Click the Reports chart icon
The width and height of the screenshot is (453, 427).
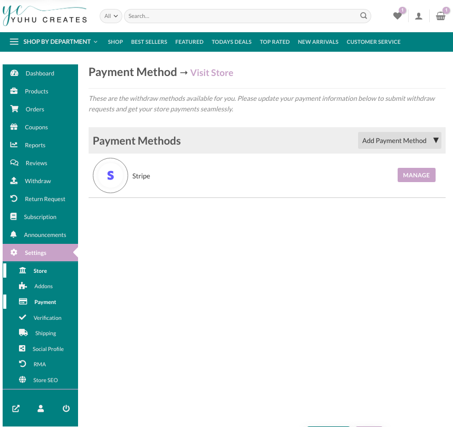(14, 145)
